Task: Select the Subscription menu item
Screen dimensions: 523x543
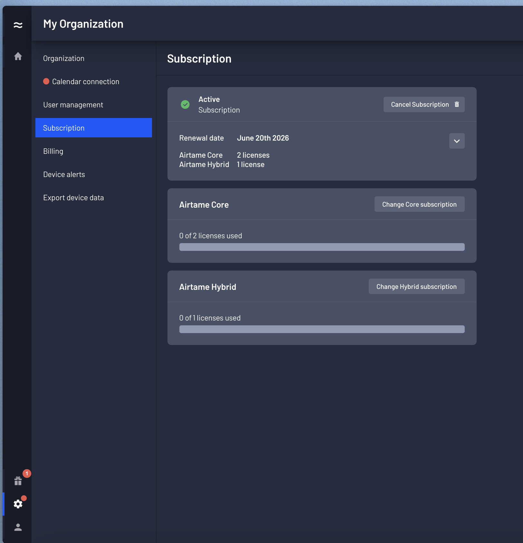Action: (63, 128)
